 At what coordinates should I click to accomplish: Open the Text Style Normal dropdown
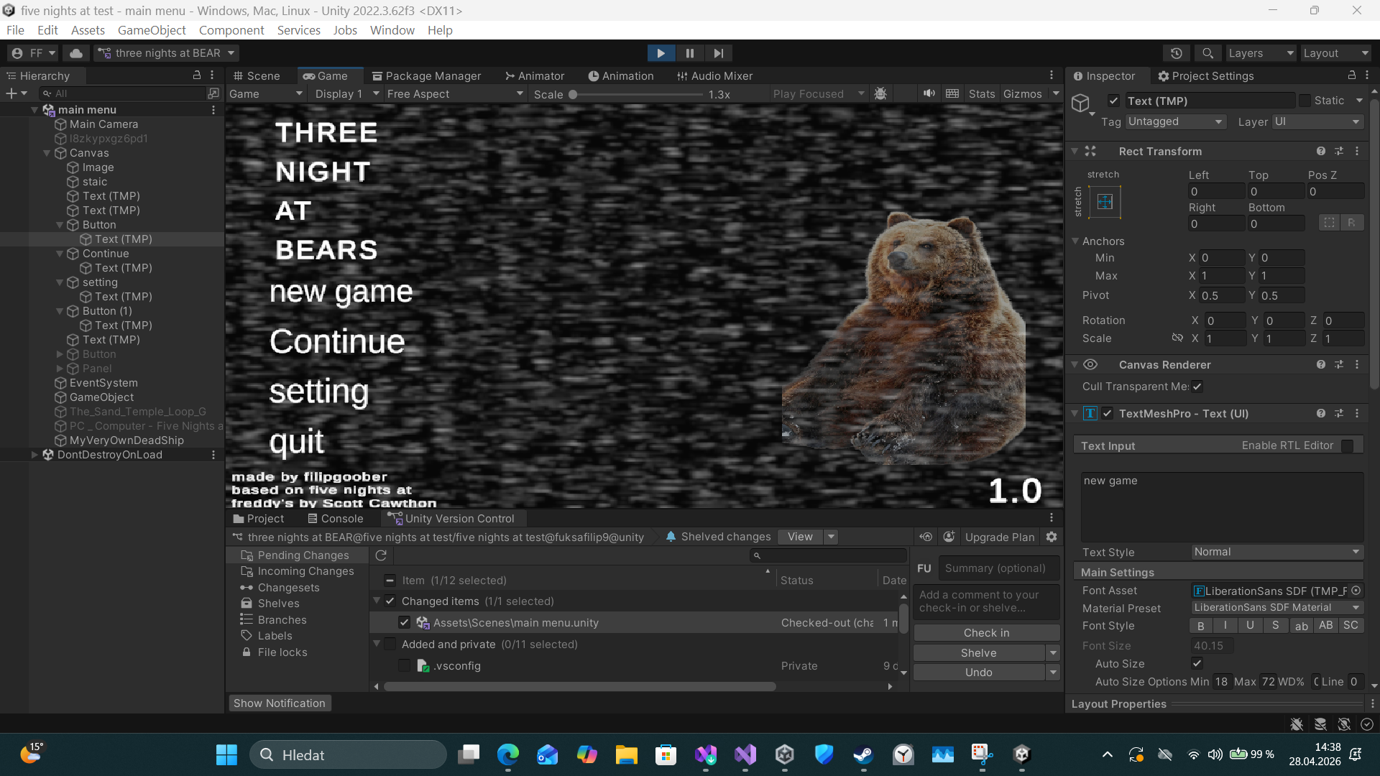(1277, 552)
